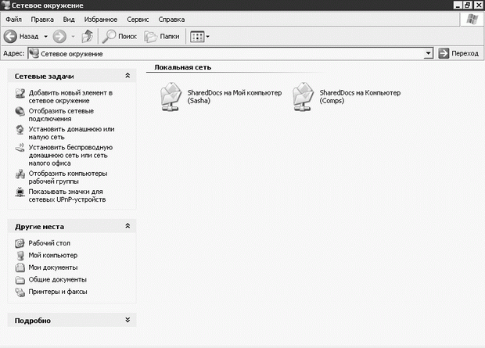Screen dimensions: 485x348
Task: Click Установить домашнюю или малую сеть
Action: pyautogui.click(x=71, y=133)
